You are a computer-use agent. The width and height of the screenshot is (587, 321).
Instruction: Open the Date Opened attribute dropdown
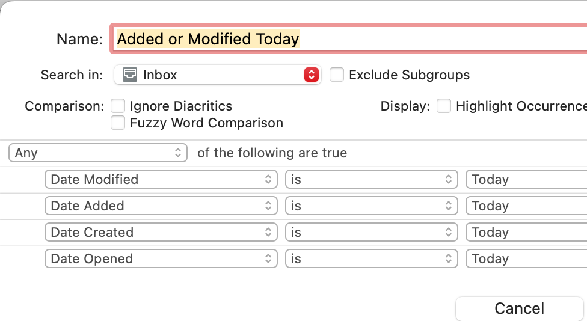161,258
